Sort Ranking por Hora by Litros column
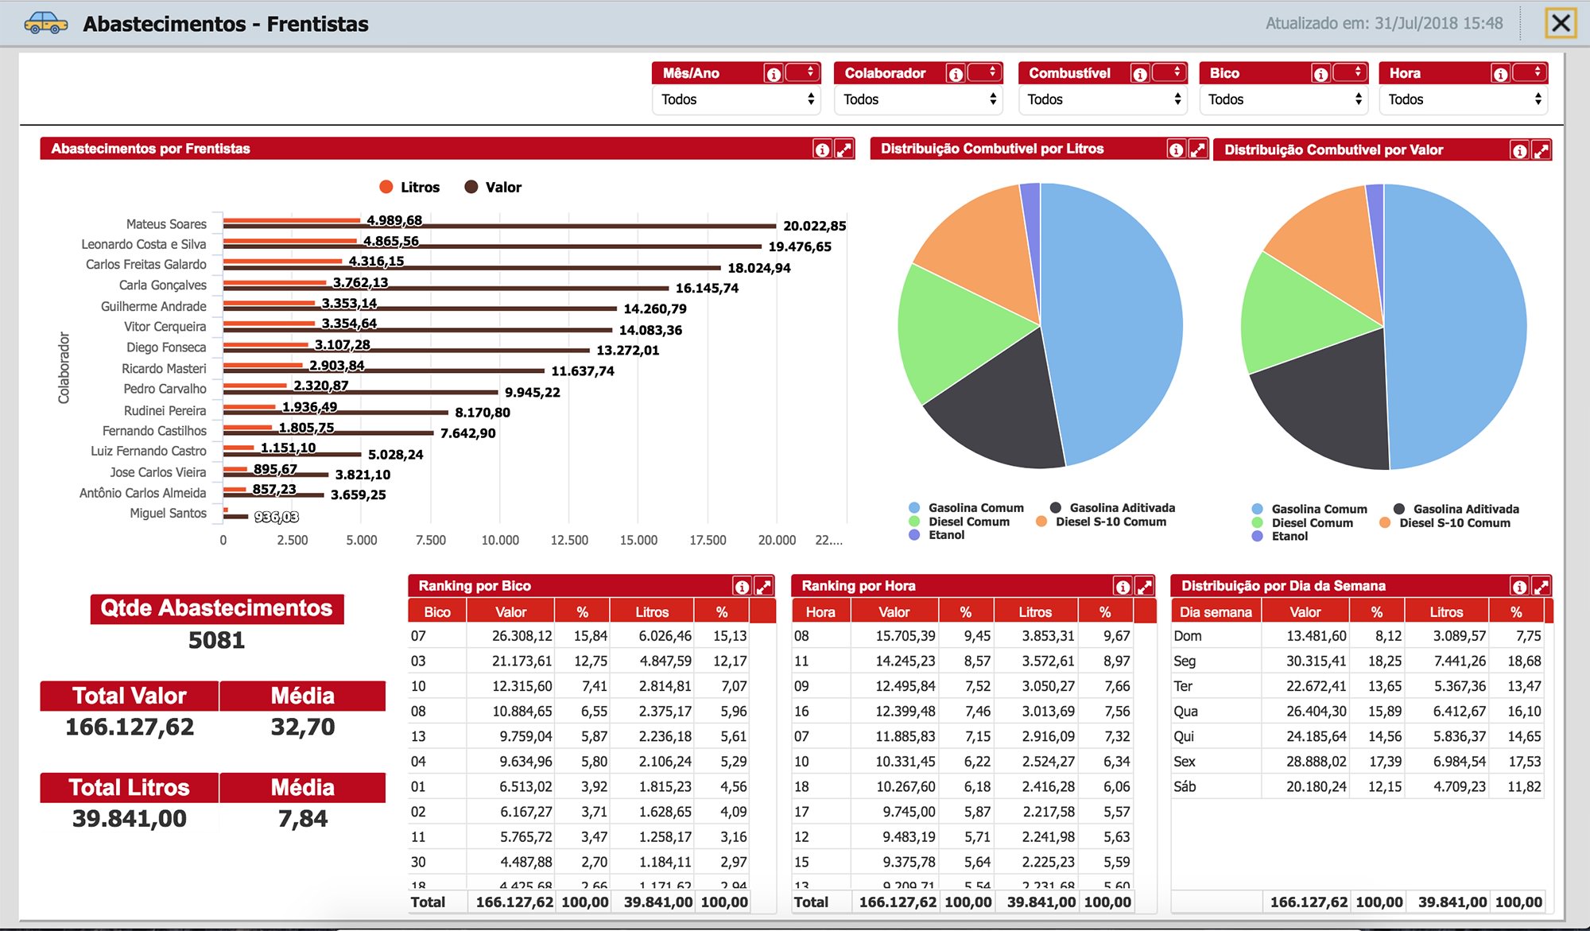The height and width of the screenshot is (931, 1590). (1035, 611)
